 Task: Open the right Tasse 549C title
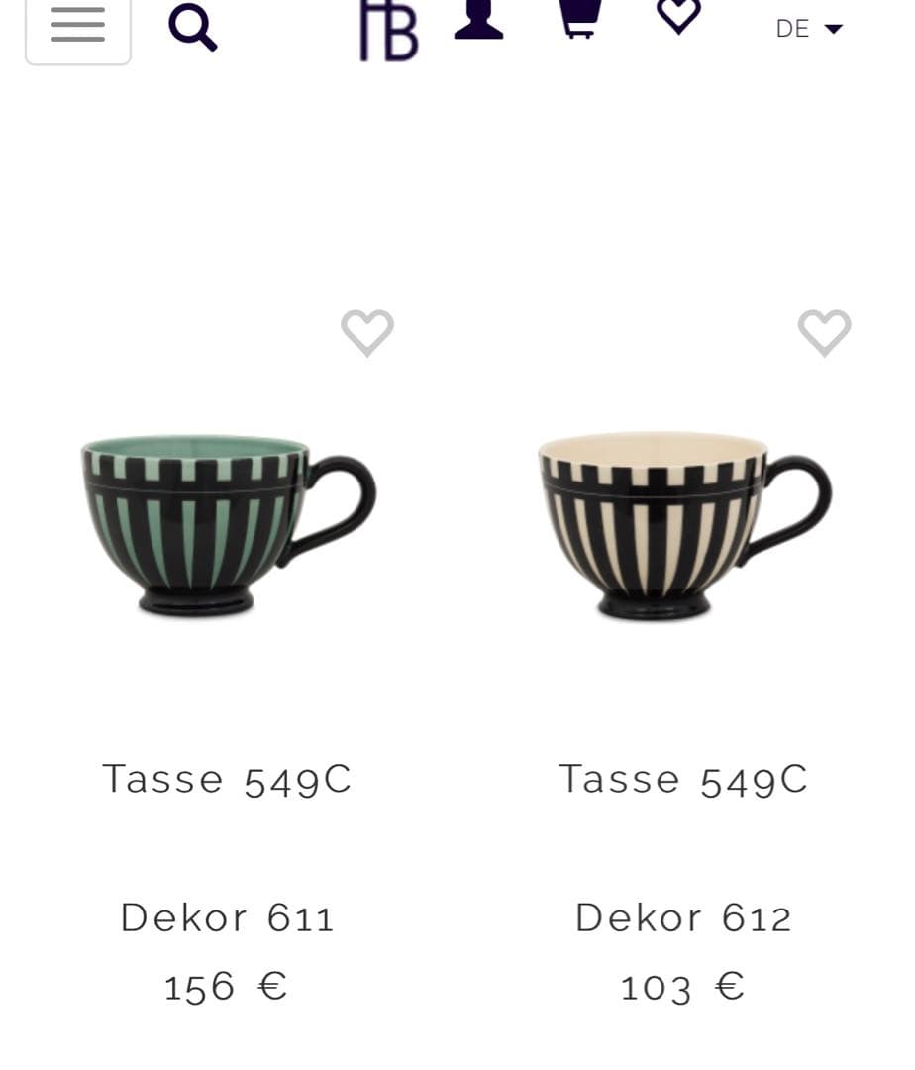pos(683,780)
